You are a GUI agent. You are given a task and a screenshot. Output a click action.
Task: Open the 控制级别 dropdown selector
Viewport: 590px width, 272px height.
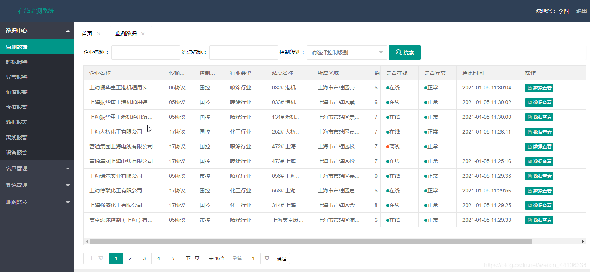[x=347, y=52]
